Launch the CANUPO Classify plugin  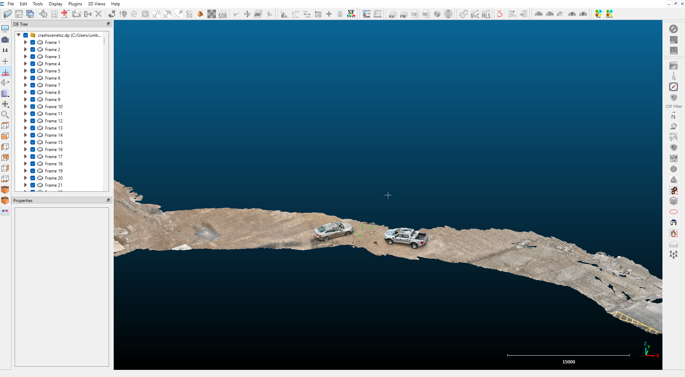377,14
